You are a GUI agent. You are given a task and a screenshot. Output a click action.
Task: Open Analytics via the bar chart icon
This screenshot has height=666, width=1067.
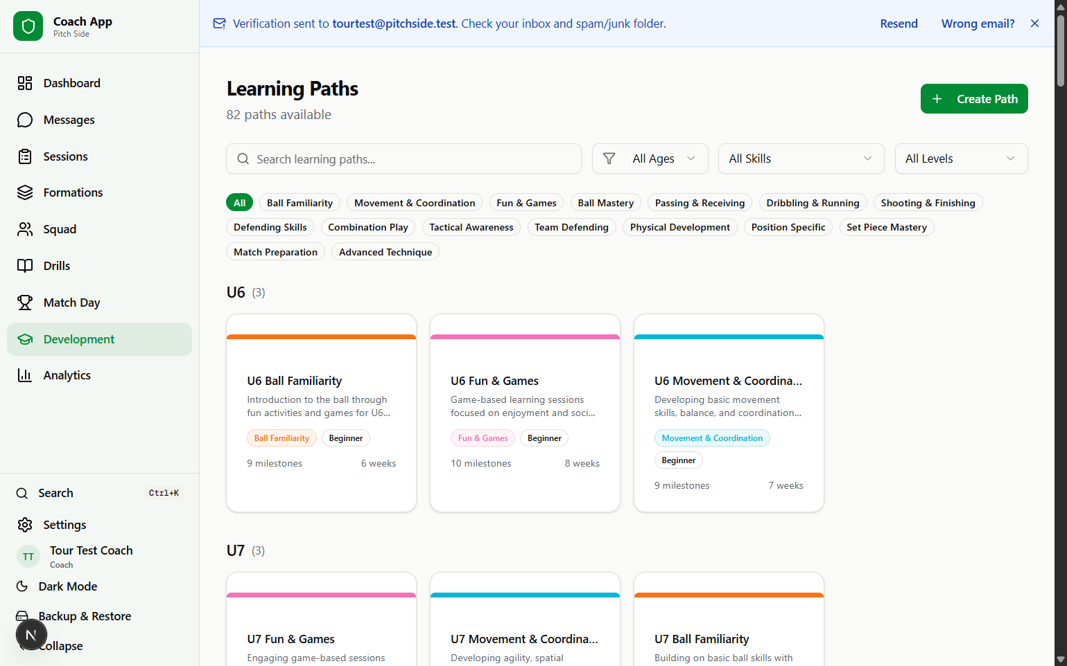(25, 375)
